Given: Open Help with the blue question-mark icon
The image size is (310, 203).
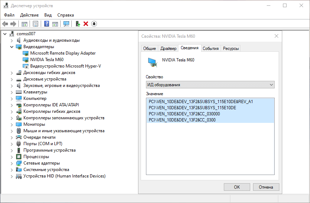Looking at the screenshot, I should pos(46,24).
